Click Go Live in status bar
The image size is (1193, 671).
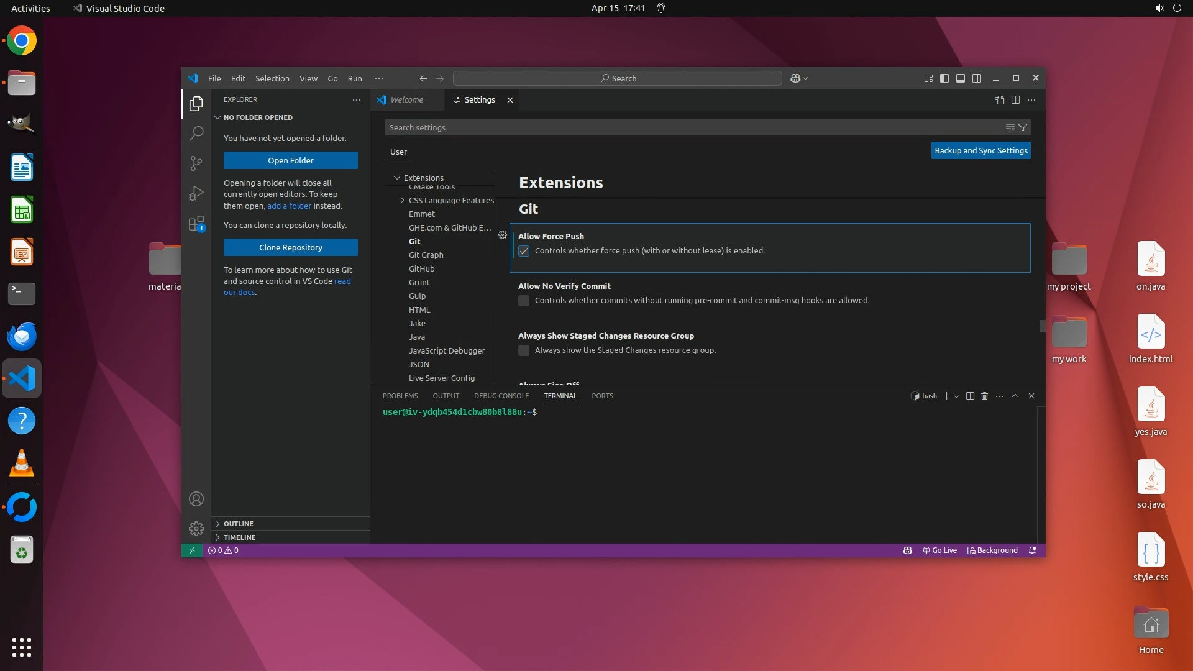tap(939, 550)
